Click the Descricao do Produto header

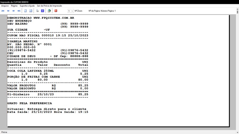27,62
